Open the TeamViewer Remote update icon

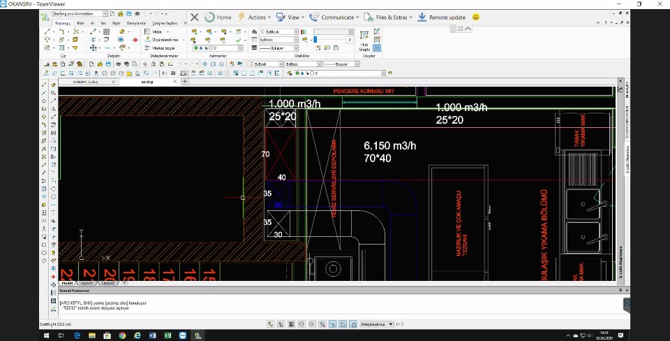pyautogui.click(x=422, y=17)
